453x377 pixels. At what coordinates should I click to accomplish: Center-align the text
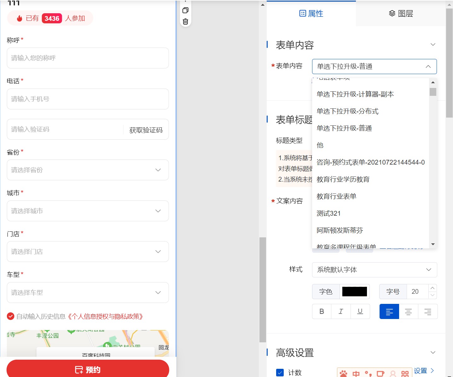pos(409,312)
